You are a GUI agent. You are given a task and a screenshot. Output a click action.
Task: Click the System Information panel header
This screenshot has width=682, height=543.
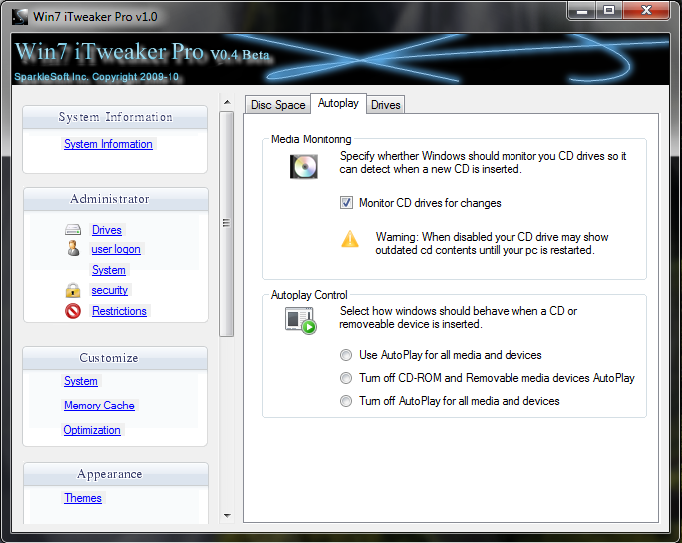pyautogui.click(x=116, y=117)
